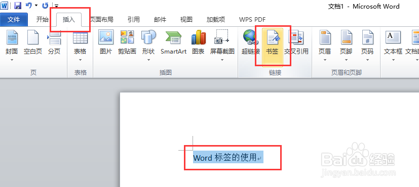Insert a page break with 分页
This screenshot has width=419, height=187.
[x=54, y=42]
